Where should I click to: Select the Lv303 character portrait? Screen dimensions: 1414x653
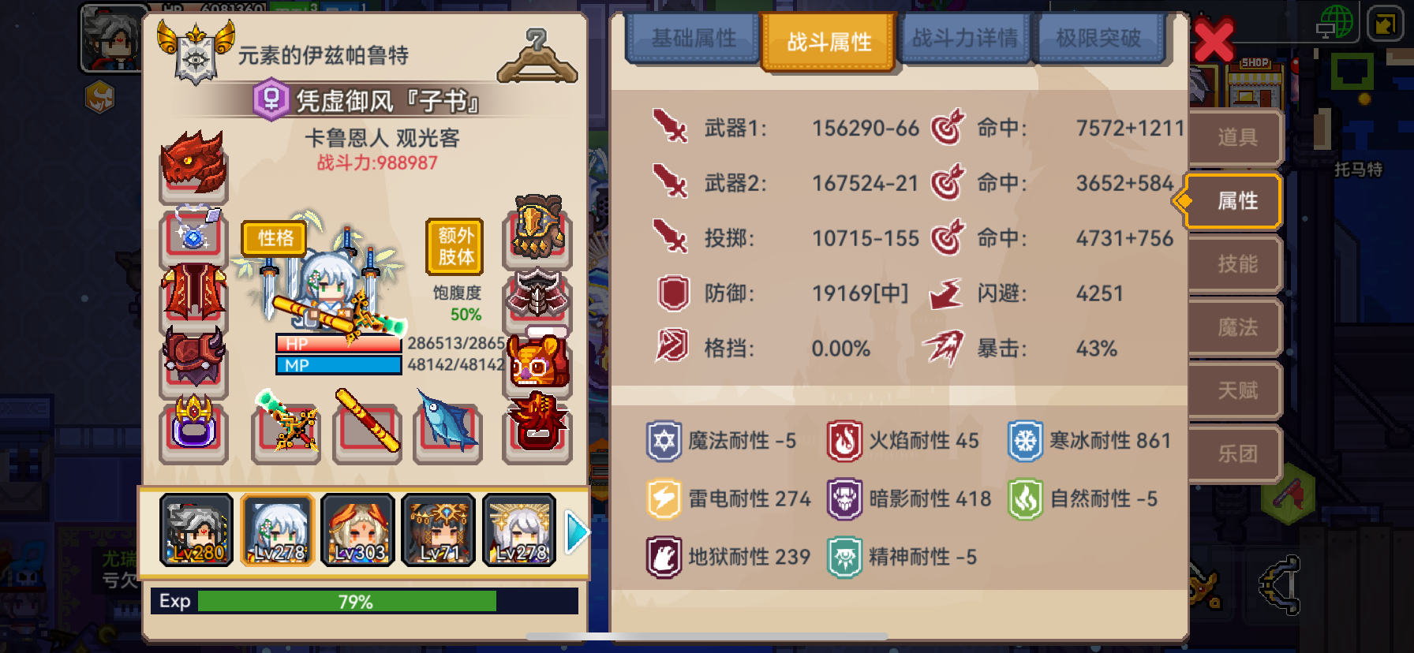[357, 530]
